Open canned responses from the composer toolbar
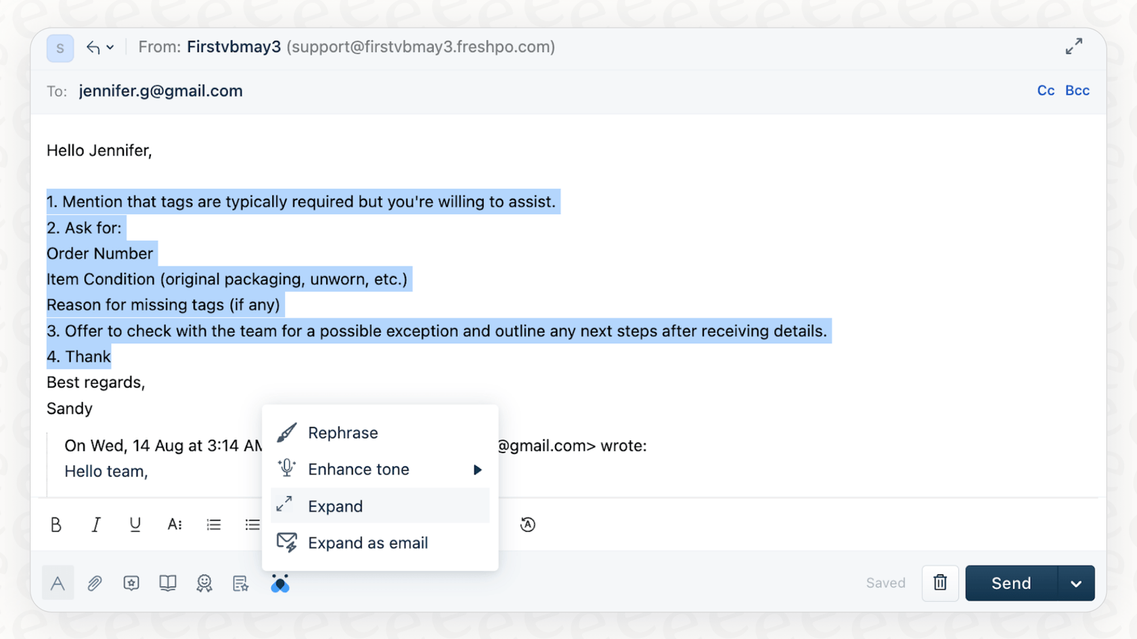The image size is (1137, 639). 131,583
